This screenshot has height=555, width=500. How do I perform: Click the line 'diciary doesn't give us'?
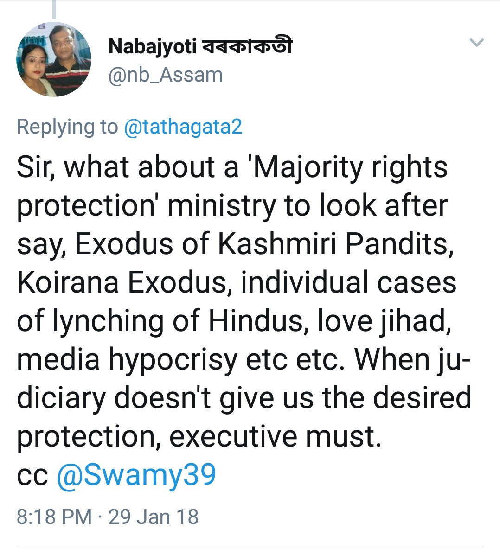165,397
